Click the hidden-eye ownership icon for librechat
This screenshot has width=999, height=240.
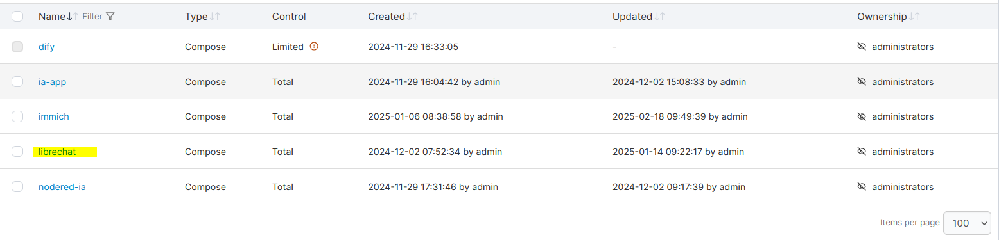862,152
